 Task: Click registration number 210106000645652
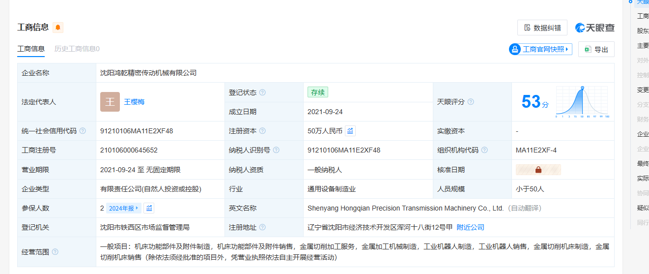coord(129,150)
